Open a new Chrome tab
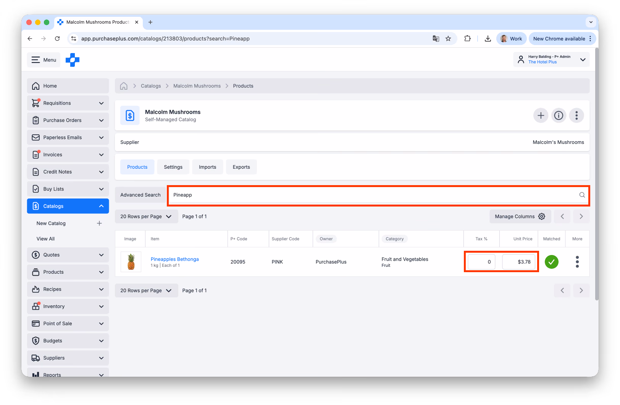Image resolution: width=620 pixels, height=405 pixels. click(x=150, y=22)
